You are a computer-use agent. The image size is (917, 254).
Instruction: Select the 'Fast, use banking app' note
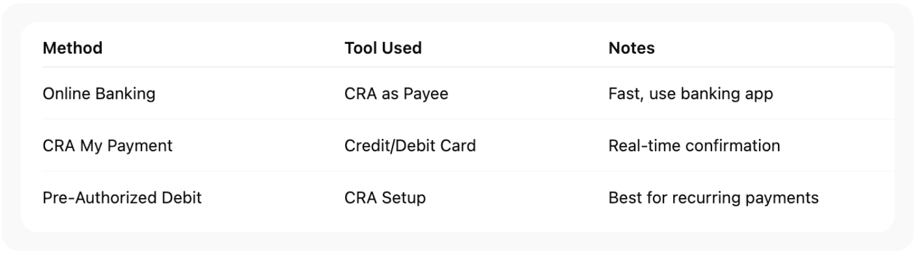[x=690, y=94]
